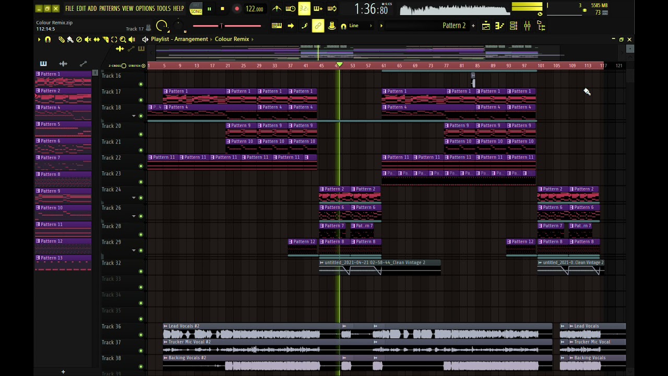Collapse Track 18 group arrow

click(134, 116)
